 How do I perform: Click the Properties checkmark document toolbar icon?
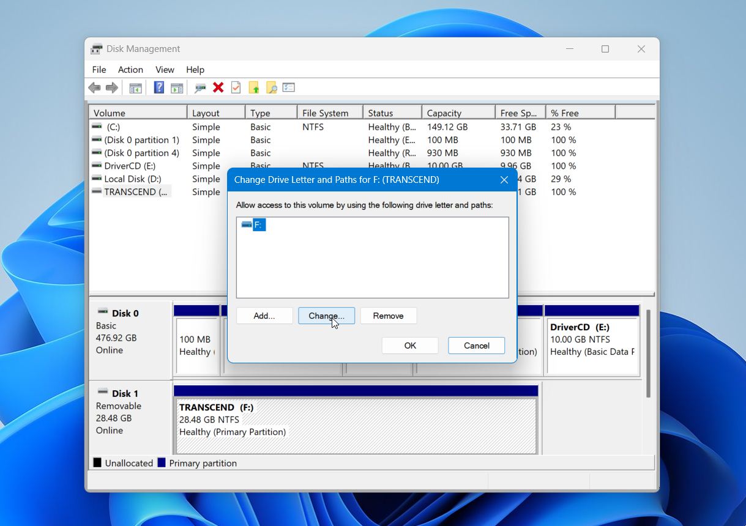tap(236, 87)
